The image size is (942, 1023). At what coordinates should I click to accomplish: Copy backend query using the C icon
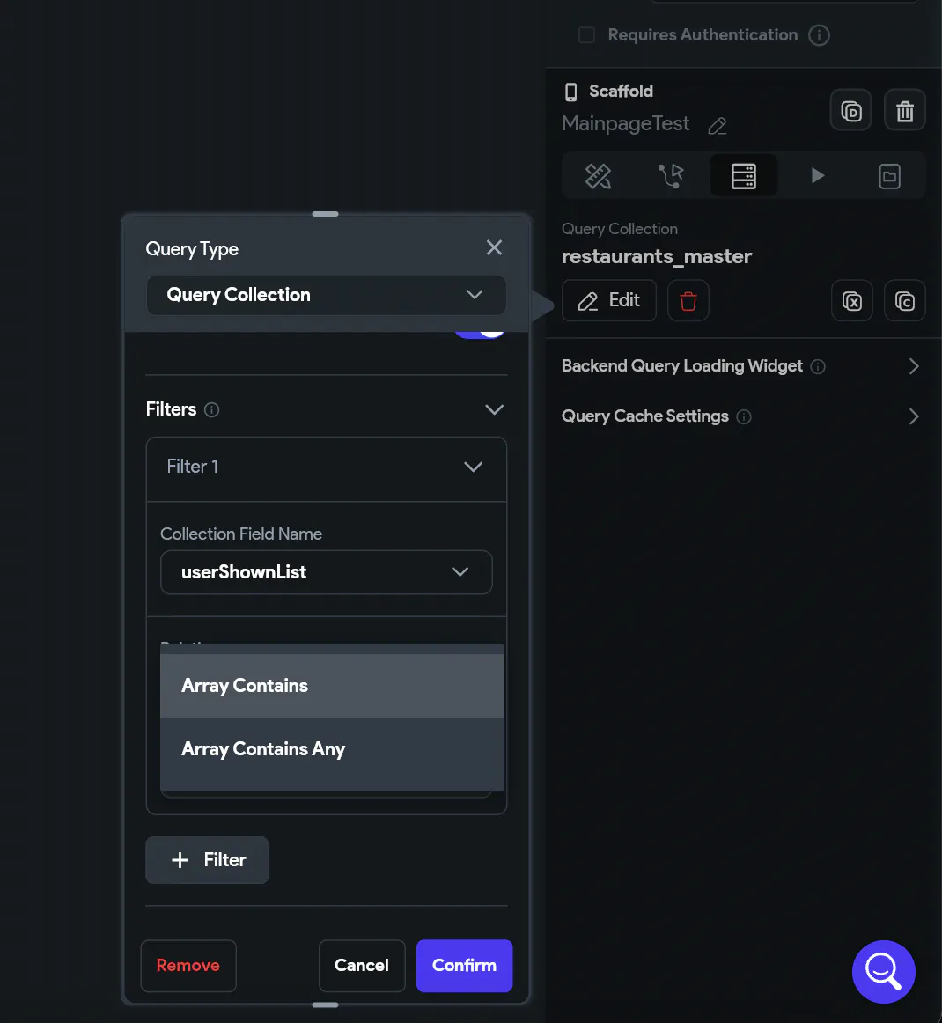pos(905,301)
